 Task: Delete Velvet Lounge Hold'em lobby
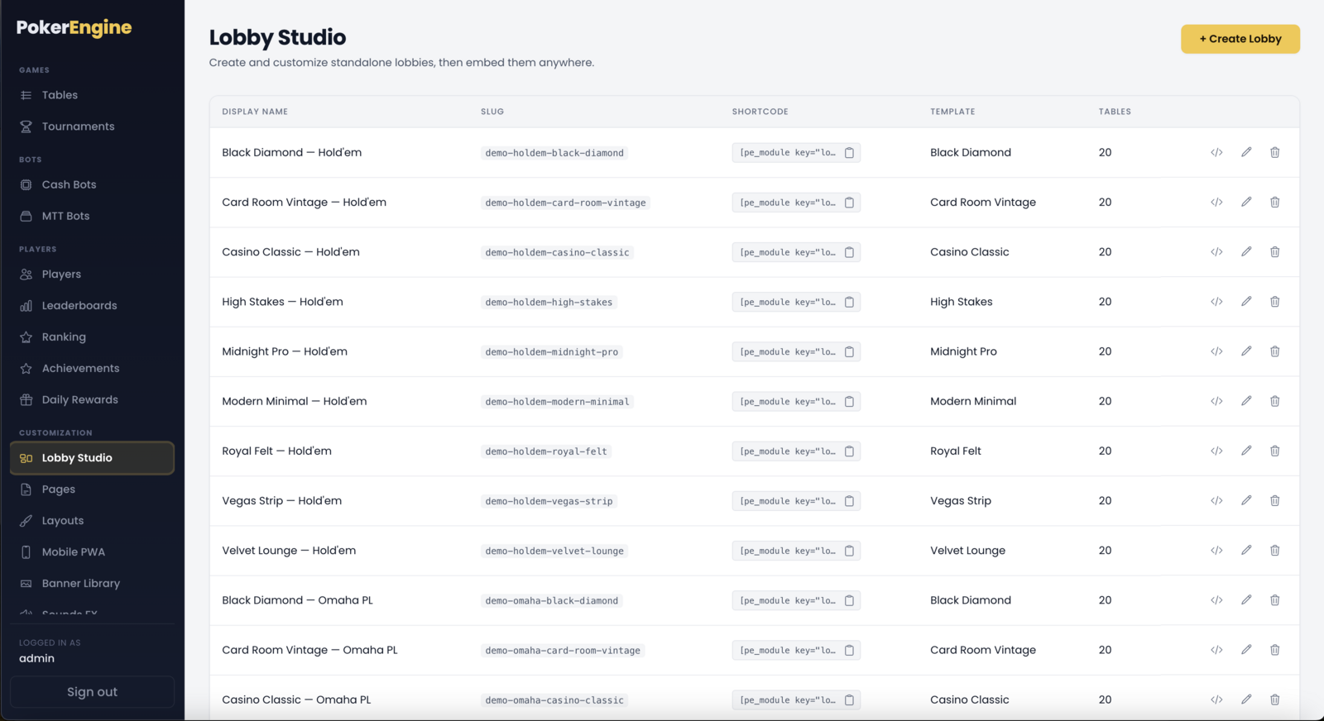tap(1275, 550)
